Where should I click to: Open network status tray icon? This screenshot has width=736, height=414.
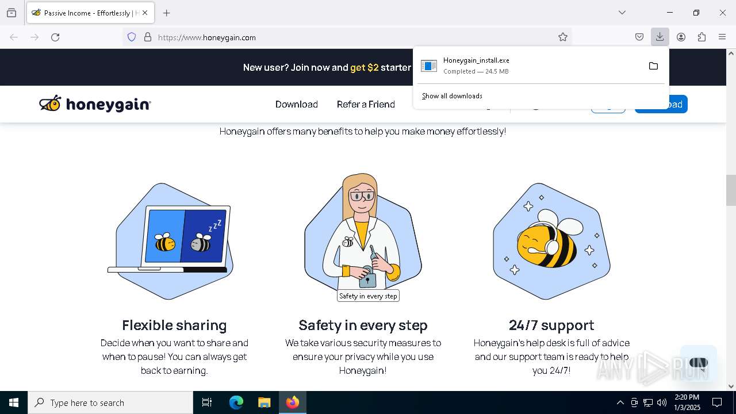point(648,402)
